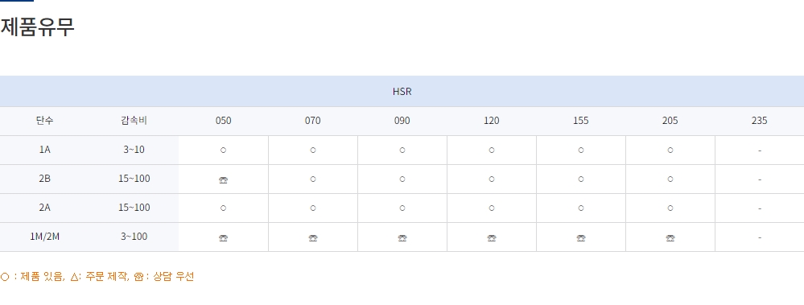Click the circle mark for 1A under 050
This screenshot has width=804, height=305.
tap(223, 150)
